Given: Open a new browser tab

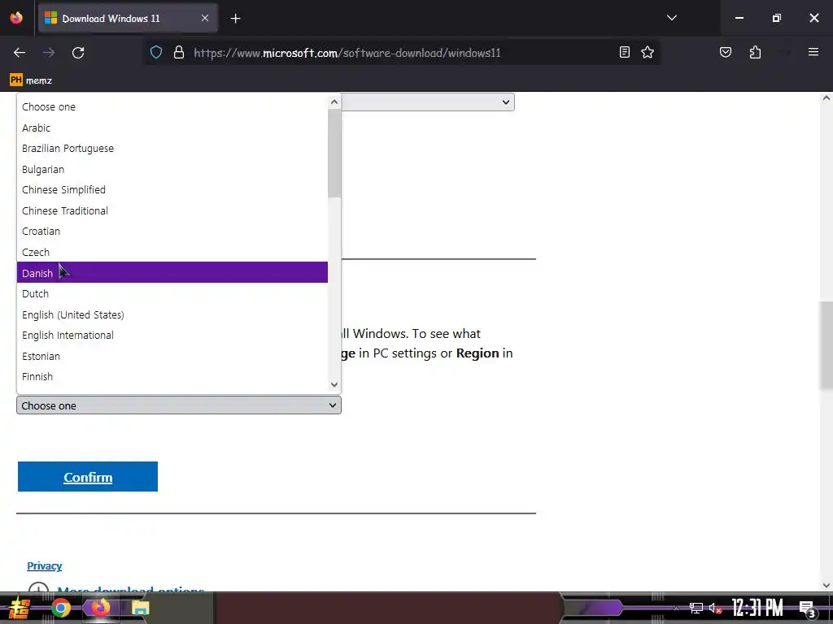Looking at the screenshot, I should [x=235, y=19].
